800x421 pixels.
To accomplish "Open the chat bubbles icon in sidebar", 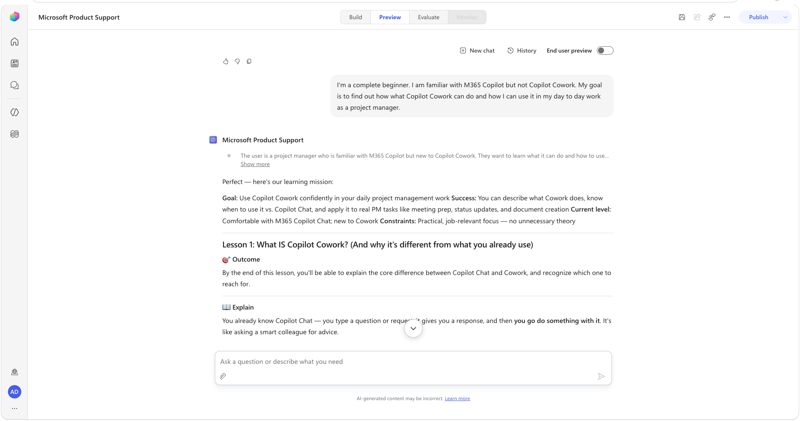I will pos(15,85).
